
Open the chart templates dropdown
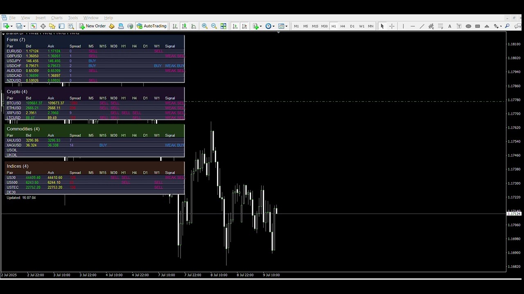click(286, 26)
